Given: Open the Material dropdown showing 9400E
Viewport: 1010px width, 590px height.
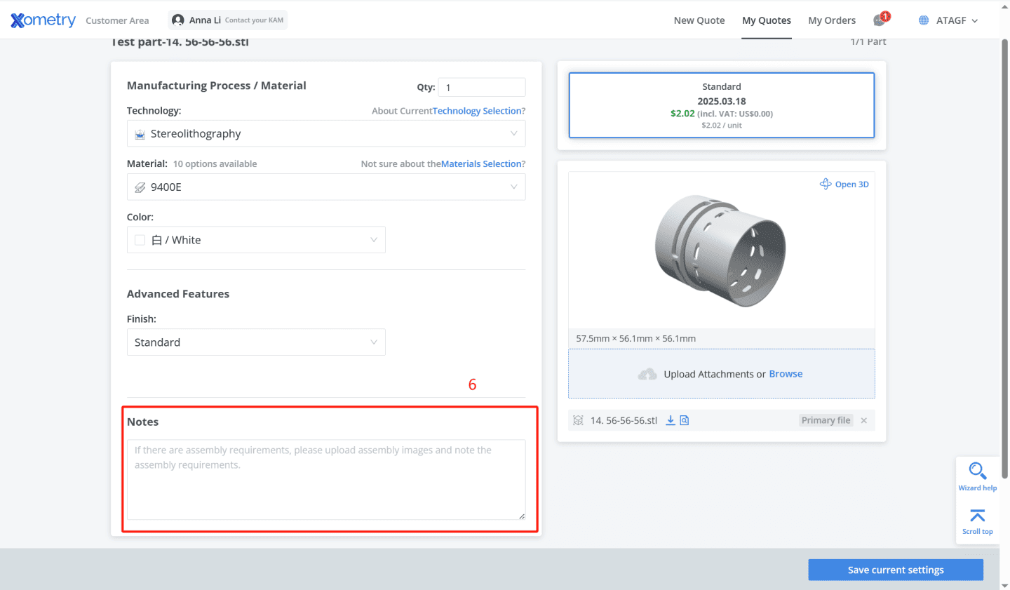Looking at the screenshot, I should (x=325, y=187).
